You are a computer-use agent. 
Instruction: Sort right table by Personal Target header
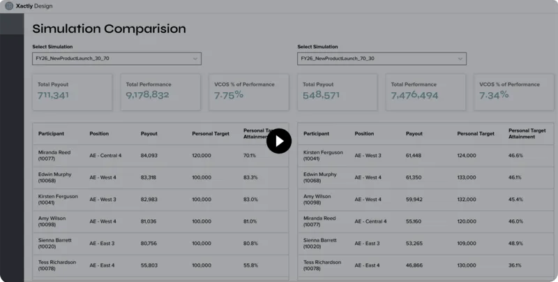(x=476, y=133)
